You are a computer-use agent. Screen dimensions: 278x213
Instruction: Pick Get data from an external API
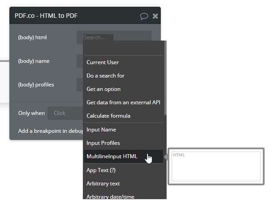click(123, 102)
